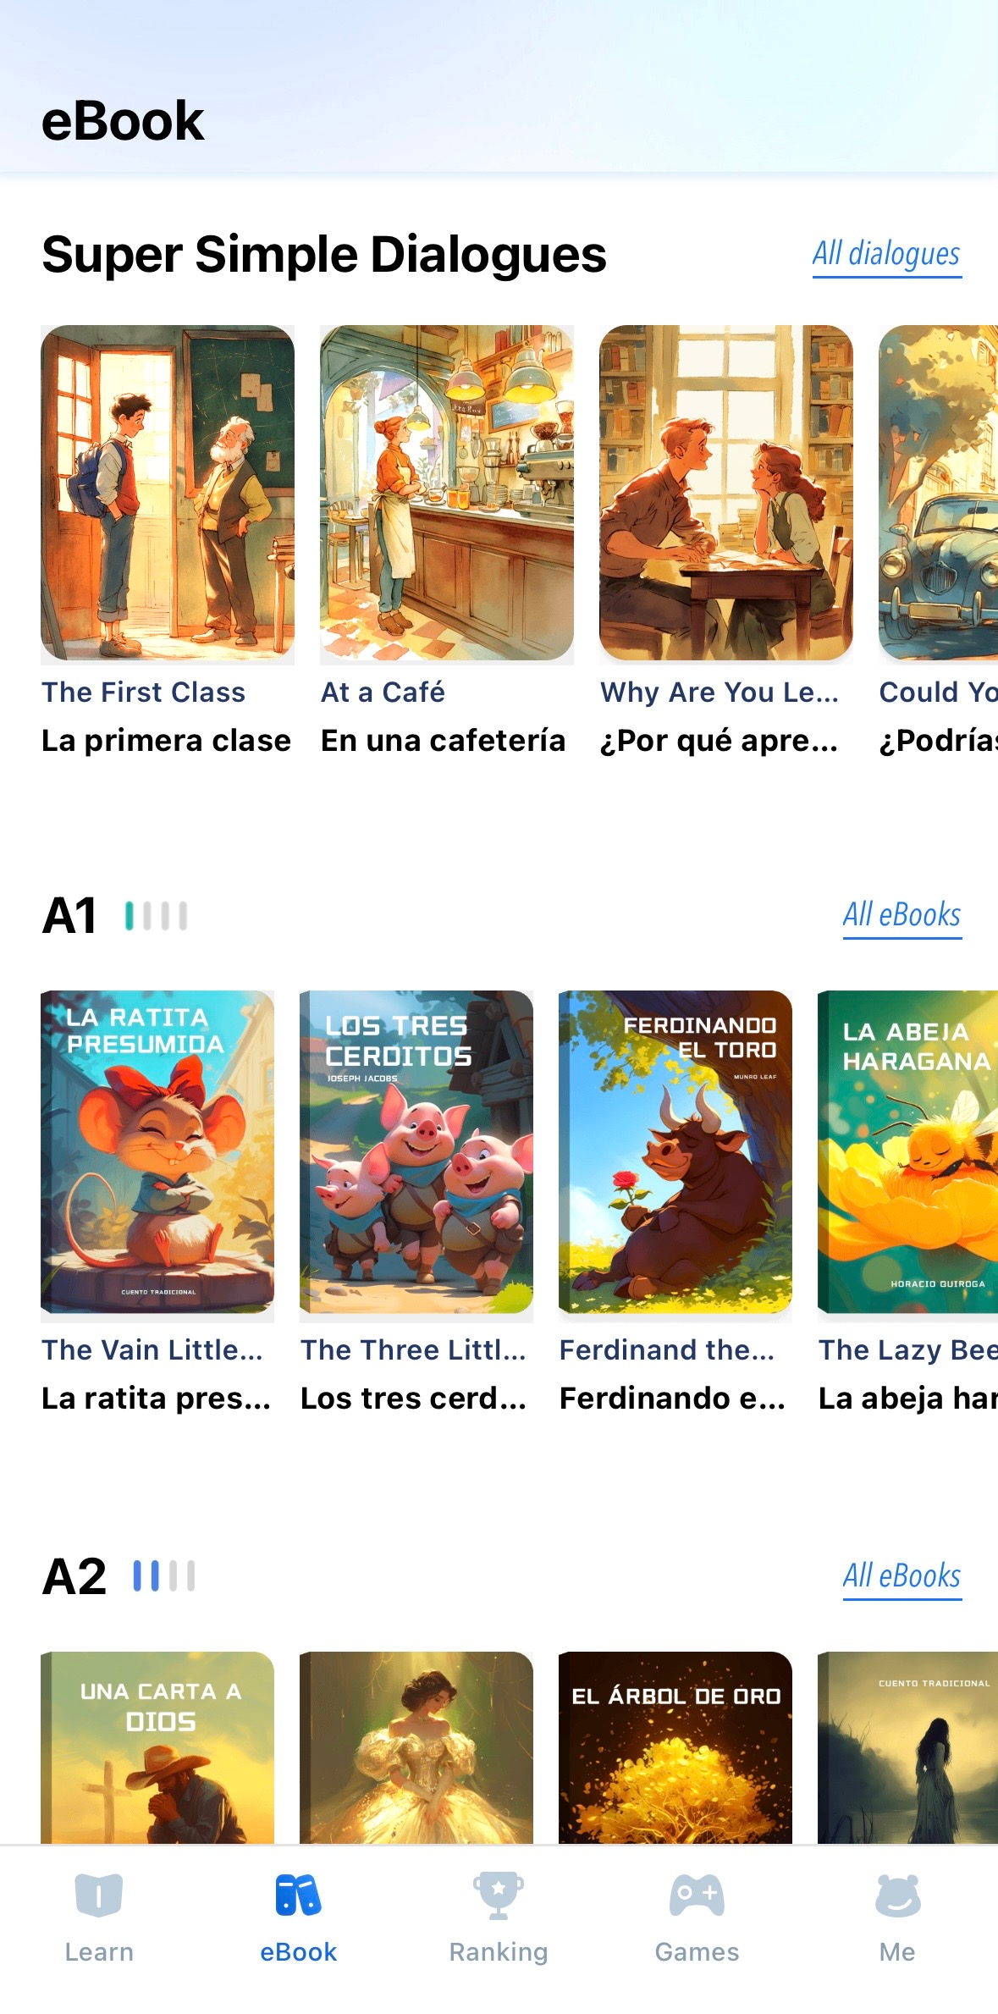Open the Learn tab icon
Viewport: 998px width, 2014px height.
coord(99,1895)
